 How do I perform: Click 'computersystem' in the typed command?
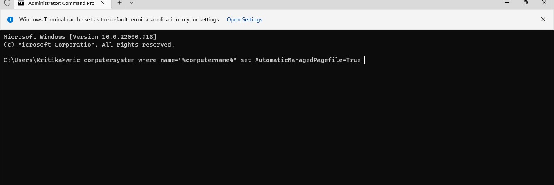pos(109,60)
